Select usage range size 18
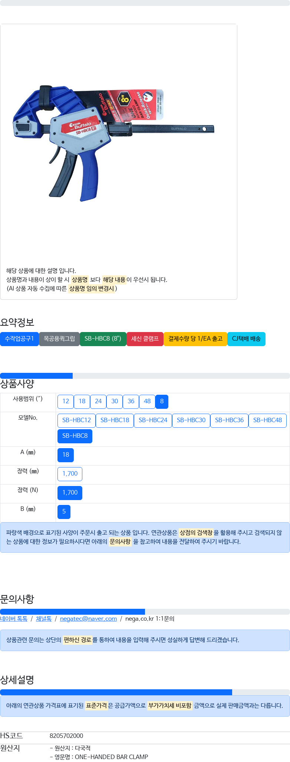290x762 pixels. (82, 401)
